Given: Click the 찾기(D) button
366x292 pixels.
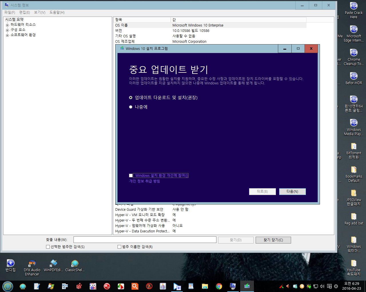Looking at the screenshot, I should coord(236,240).
